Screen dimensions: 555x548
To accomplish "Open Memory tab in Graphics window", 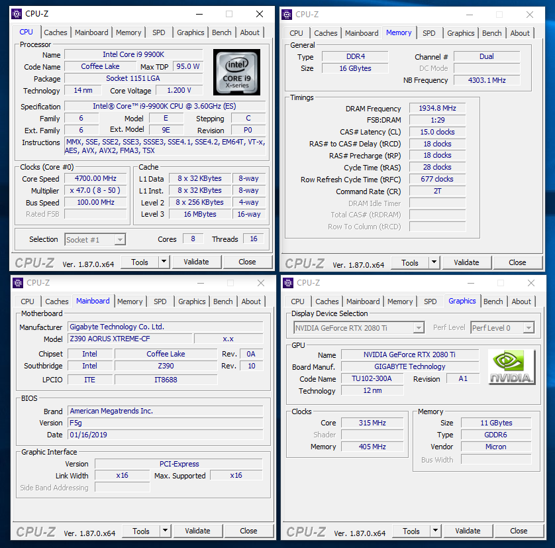I will [400, 301].
